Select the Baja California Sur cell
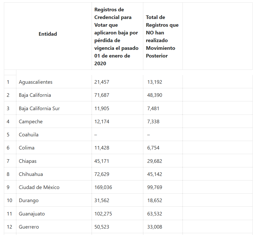The image size is (257, 235). tap(39, 108)
